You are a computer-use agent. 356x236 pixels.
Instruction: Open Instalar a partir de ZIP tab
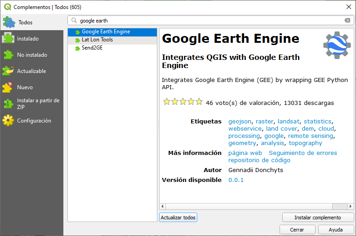click(32, 104)
